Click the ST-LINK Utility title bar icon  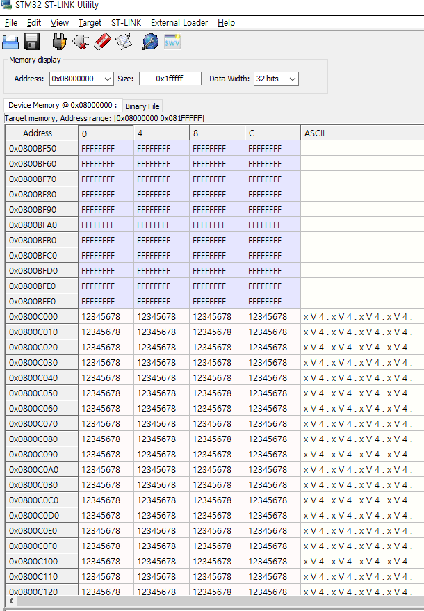(x=7, y=5)
